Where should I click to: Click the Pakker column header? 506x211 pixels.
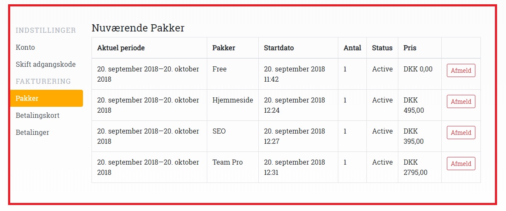click(224, 48)
